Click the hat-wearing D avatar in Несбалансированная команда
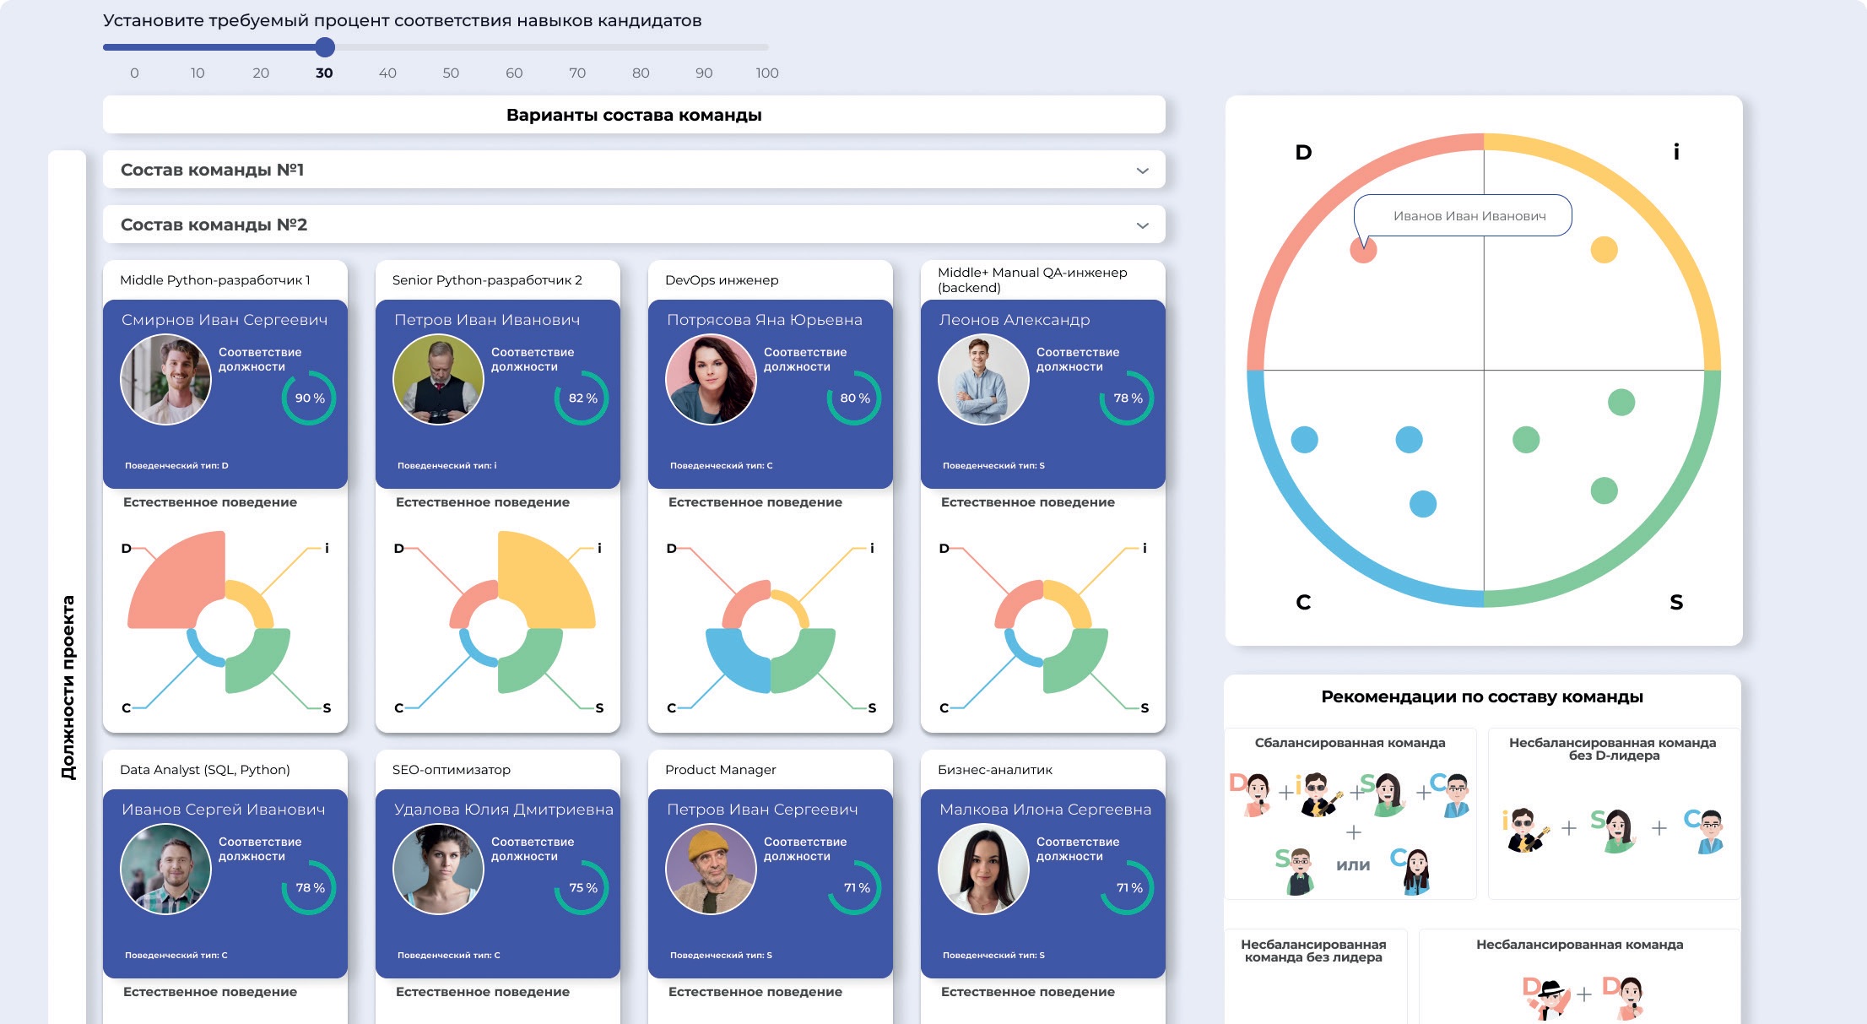1867x1024 pixels. pyautogui.click(x=1548, y=999)
